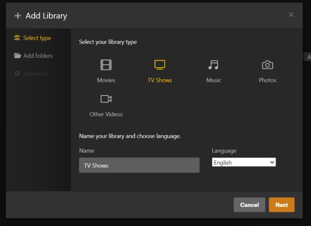Open the Advanced step
The height and width of the screenshot is (226, 311).
coord(36,74)
